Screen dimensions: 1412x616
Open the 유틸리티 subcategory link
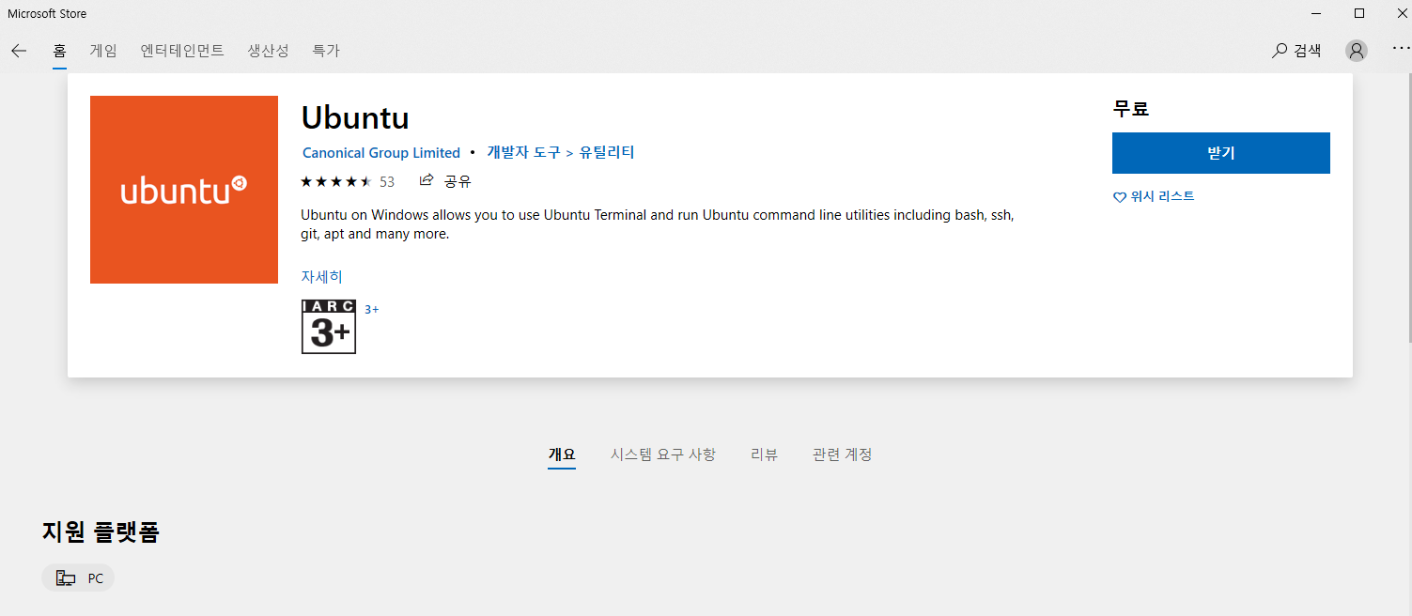click(607, 152)
